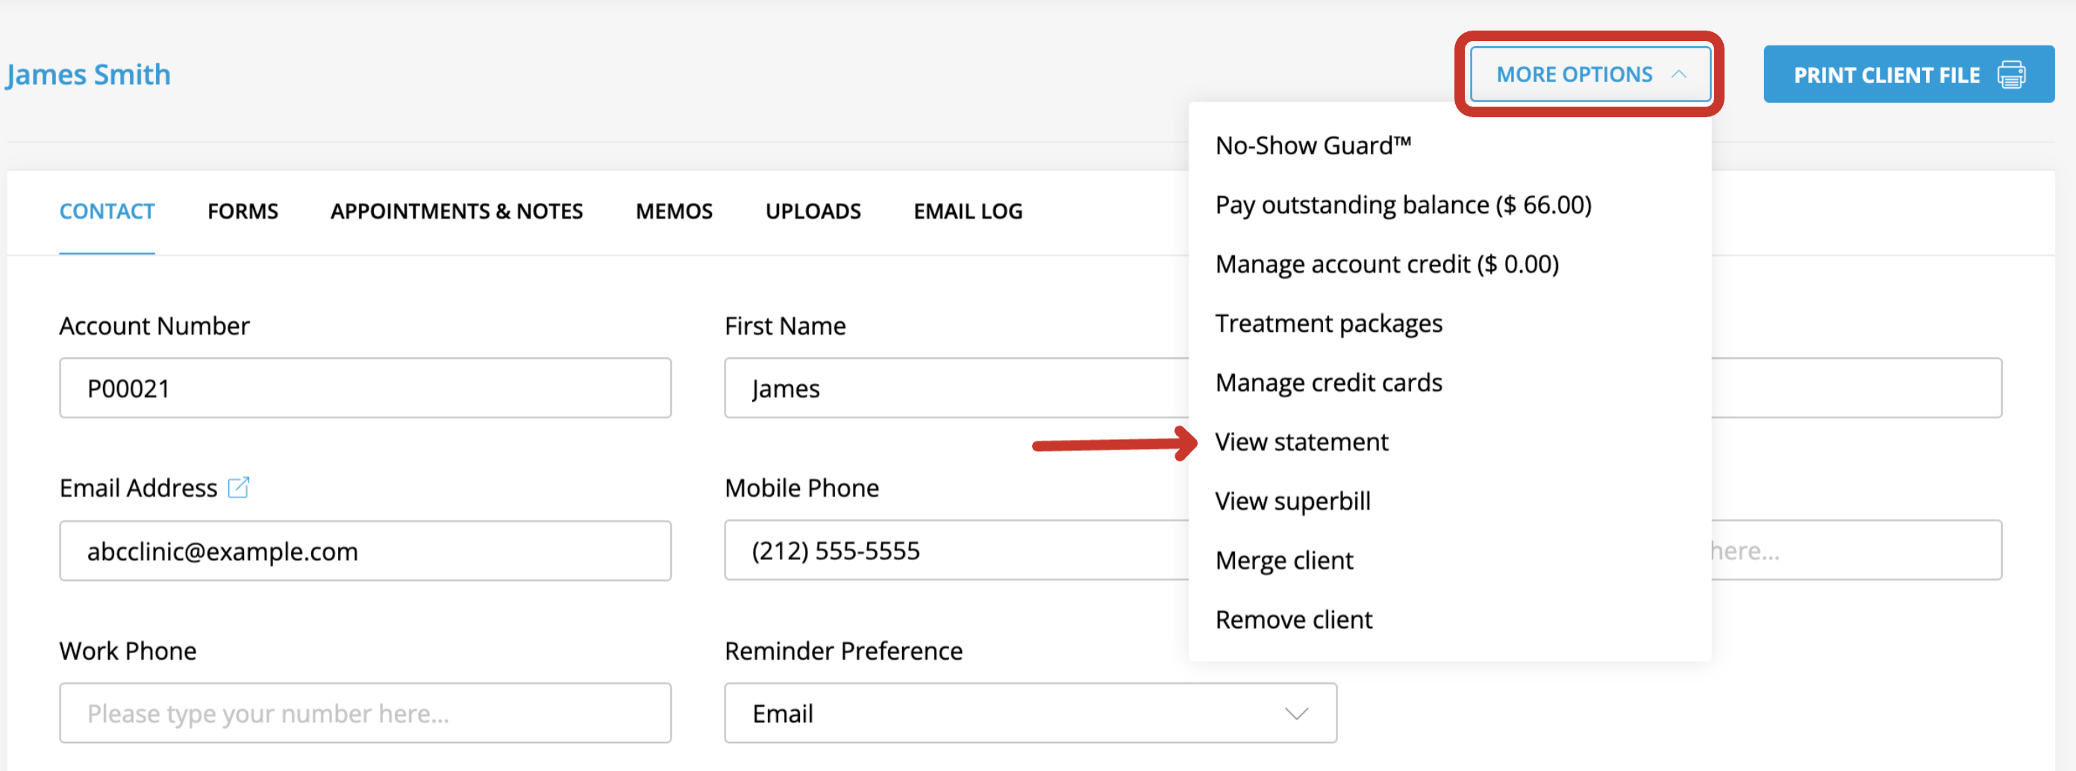The height and width of the screenshot is (771, 2076).
Task: Open the Email Log tab
Action: 968,211
